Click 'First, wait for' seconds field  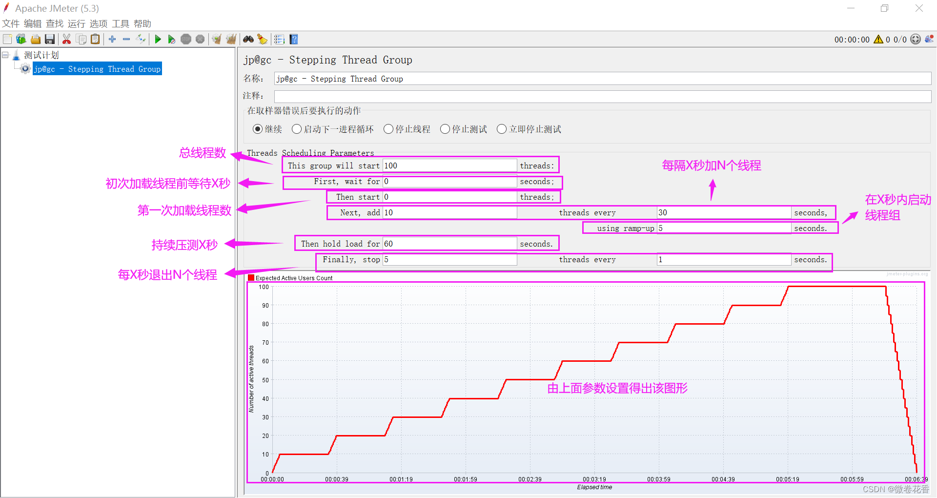pos(449,181)
